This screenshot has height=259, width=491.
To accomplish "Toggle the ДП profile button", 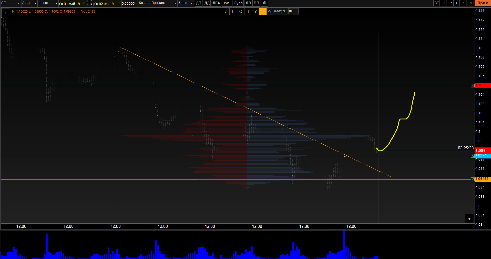I will 198,3.
